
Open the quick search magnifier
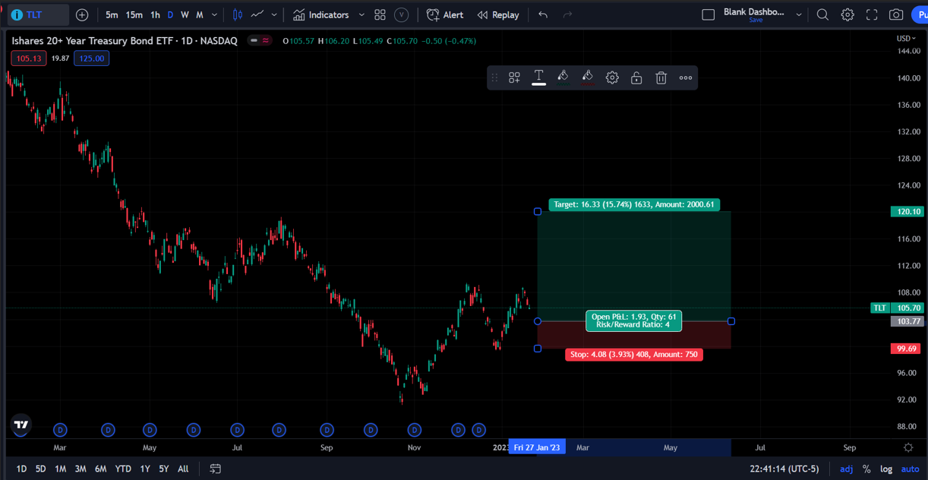click(x=822, y=14)
